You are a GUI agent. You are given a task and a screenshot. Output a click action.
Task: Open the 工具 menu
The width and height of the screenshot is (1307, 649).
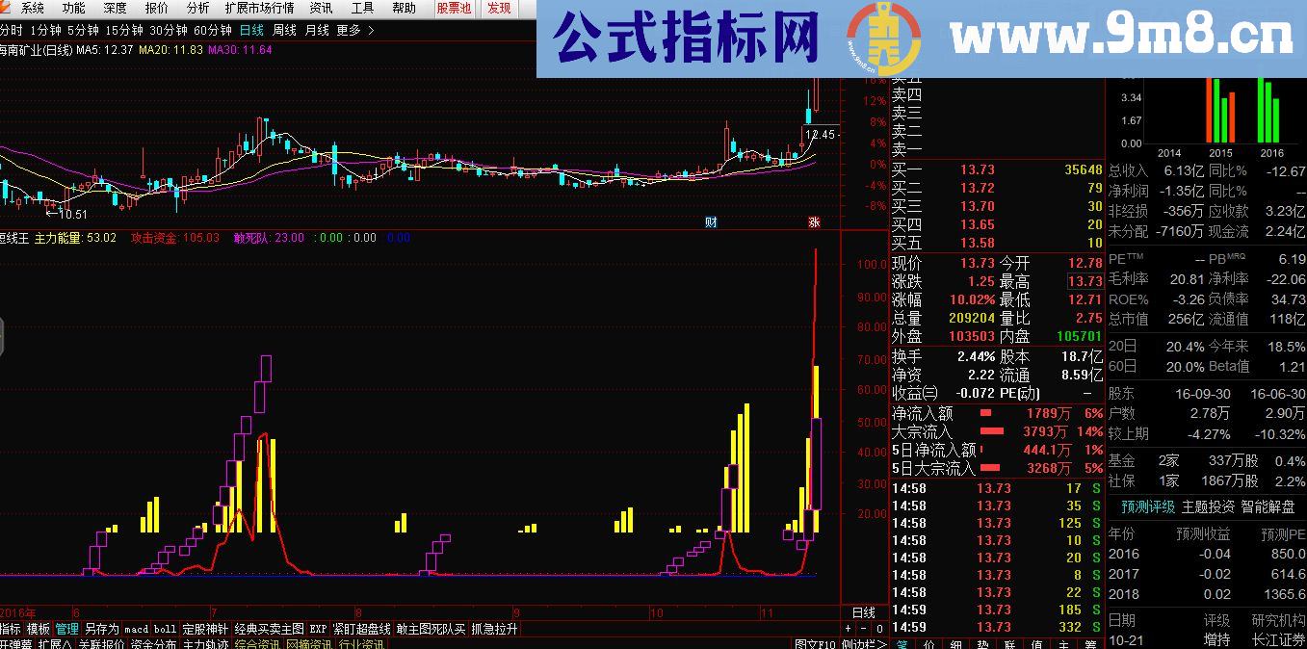[x=360, y=9]
